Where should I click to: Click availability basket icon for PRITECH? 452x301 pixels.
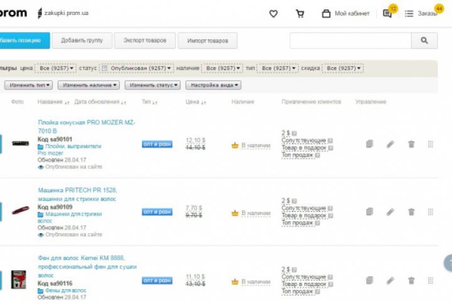[x=235, y=213]
